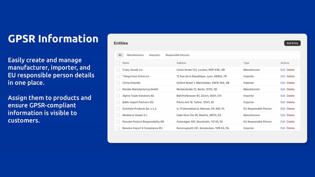The width and height of the screenshot is (315, 177).
Task: Click the Add Entity button
Action: 292,43
